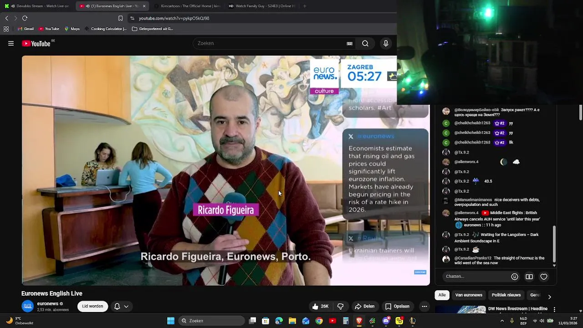Open Task View on the taskbar
Viewport: 583px width, 328px height.
click(x=252, y=321)
